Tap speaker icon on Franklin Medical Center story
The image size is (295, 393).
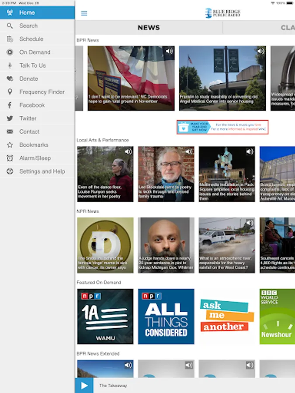tap(260, 51)
